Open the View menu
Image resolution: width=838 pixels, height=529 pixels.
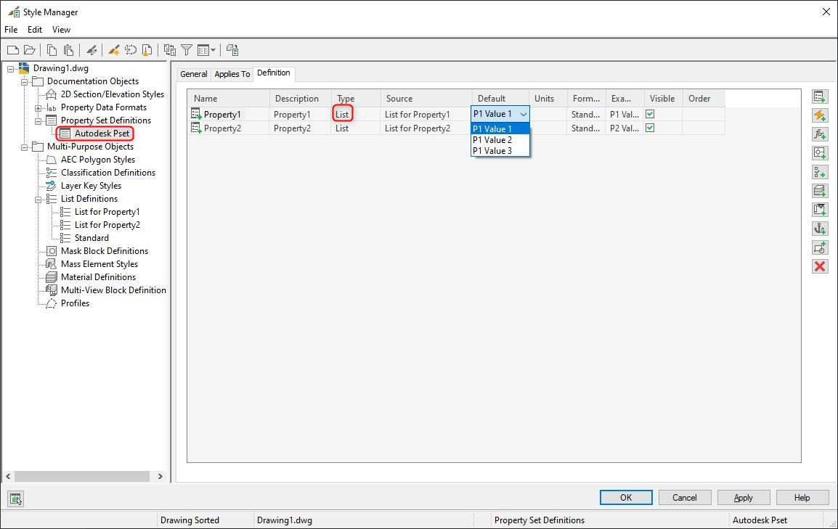pos(61,29)
